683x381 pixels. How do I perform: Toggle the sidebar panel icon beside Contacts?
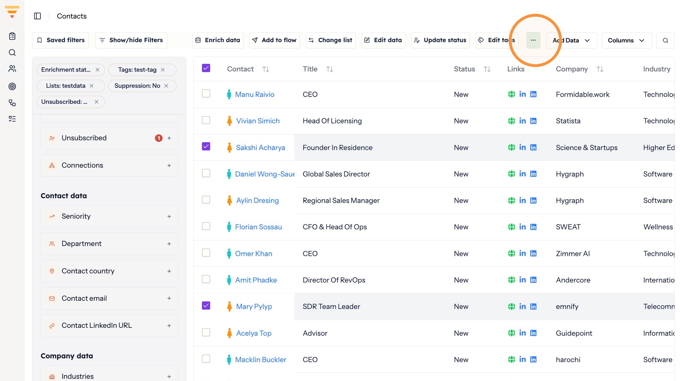point(37,16)
